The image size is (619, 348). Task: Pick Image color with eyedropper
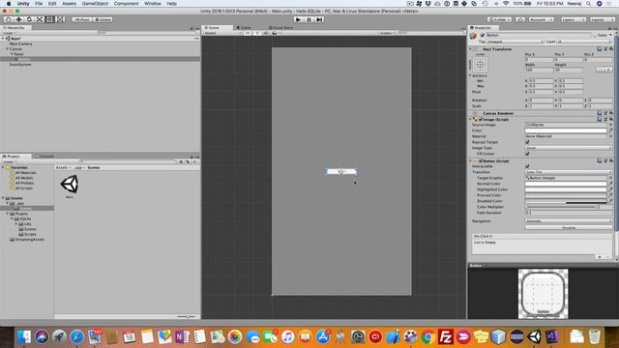610,130
